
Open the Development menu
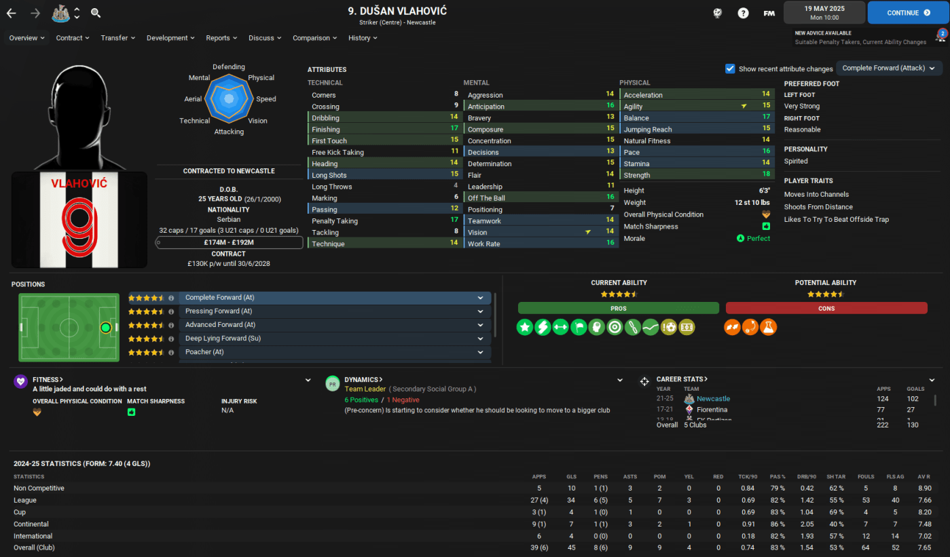tap(170, 38)
